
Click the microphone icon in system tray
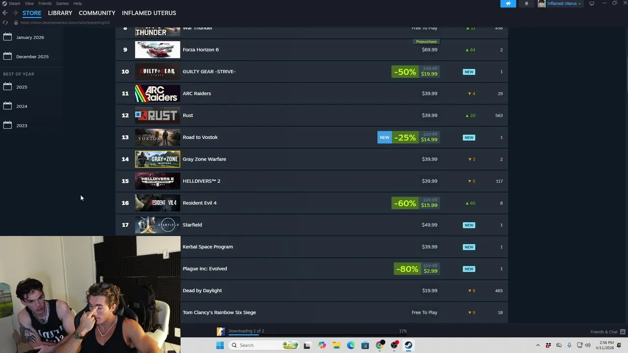click(569, 345)
